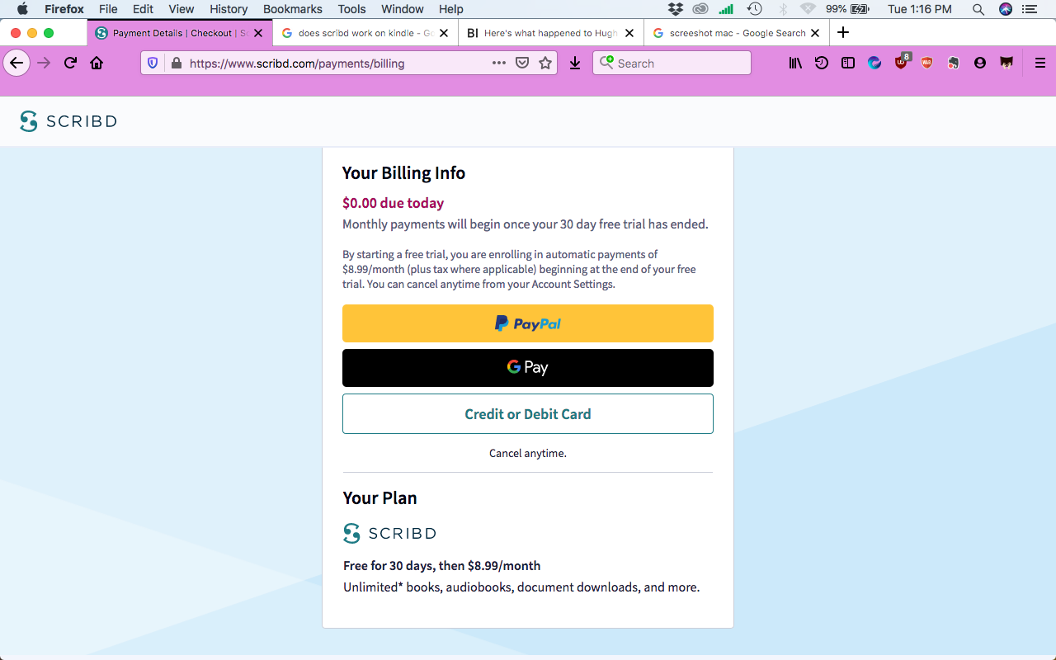Go back using the browser back arrow
Image resolution: width=1056 pixels, height=660 pixels.
click(x=16, y=63)
